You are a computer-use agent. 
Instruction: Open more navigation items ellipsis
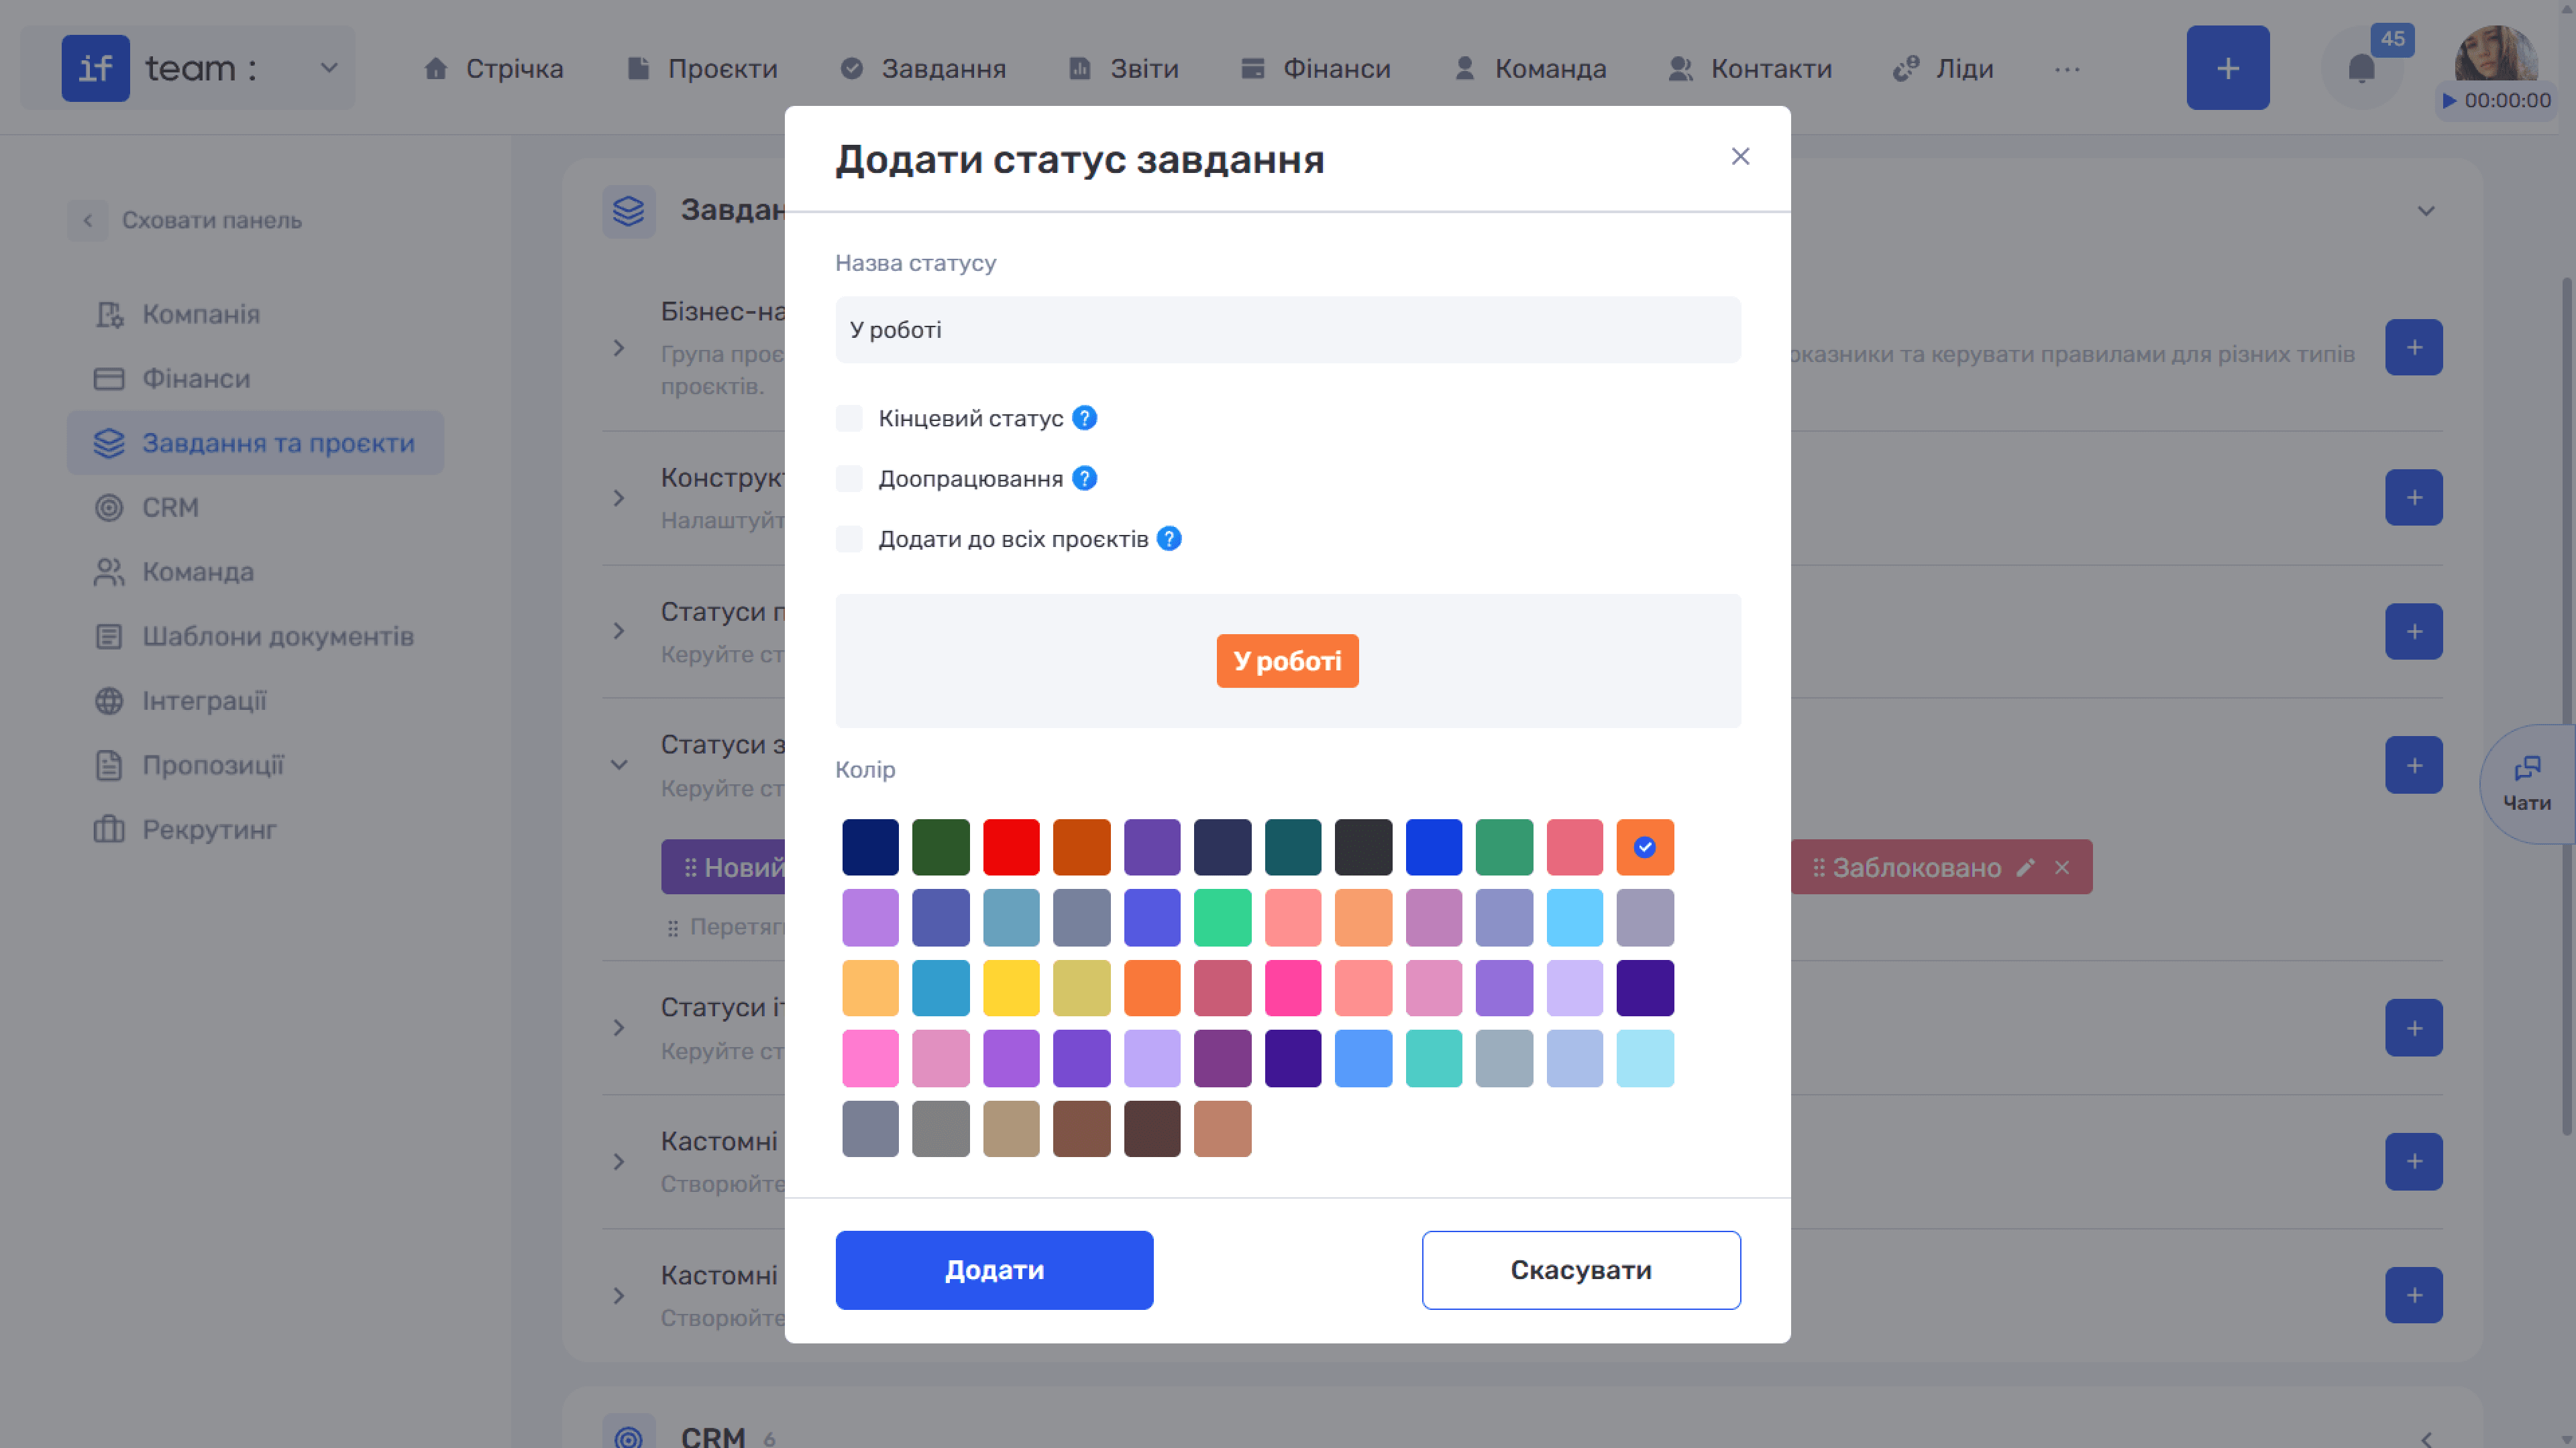pos(2067,69)
